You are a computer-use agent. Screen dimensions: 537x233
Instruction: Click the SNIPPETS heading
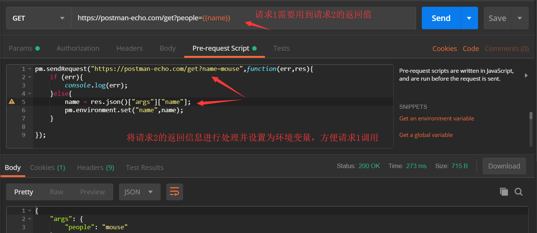pos(413,107)
